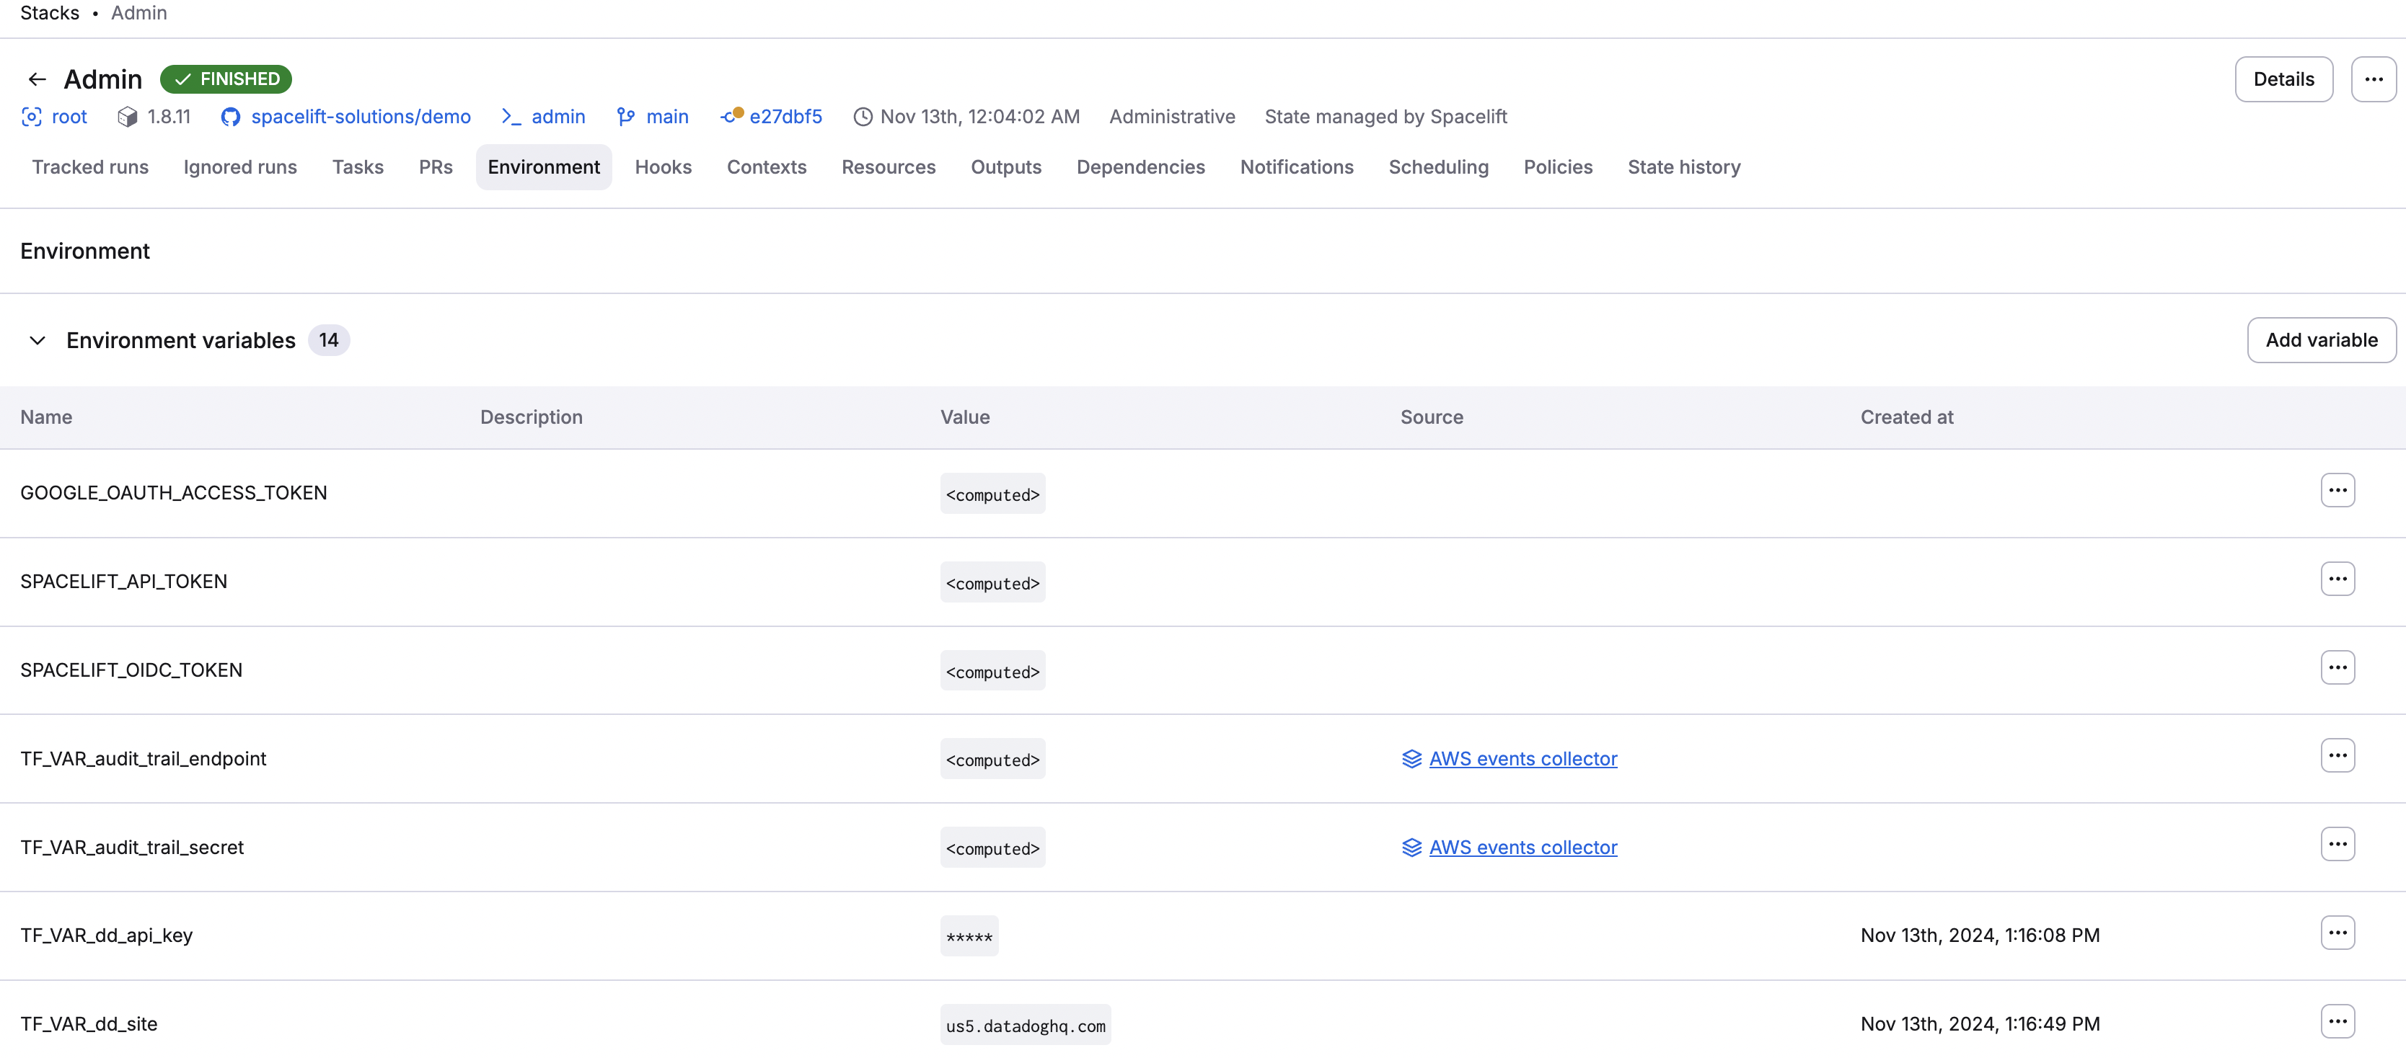Viewport: 2406px width, 1058px height.
Task: Click the back arrow next to Admin
Action: [37, 79]
